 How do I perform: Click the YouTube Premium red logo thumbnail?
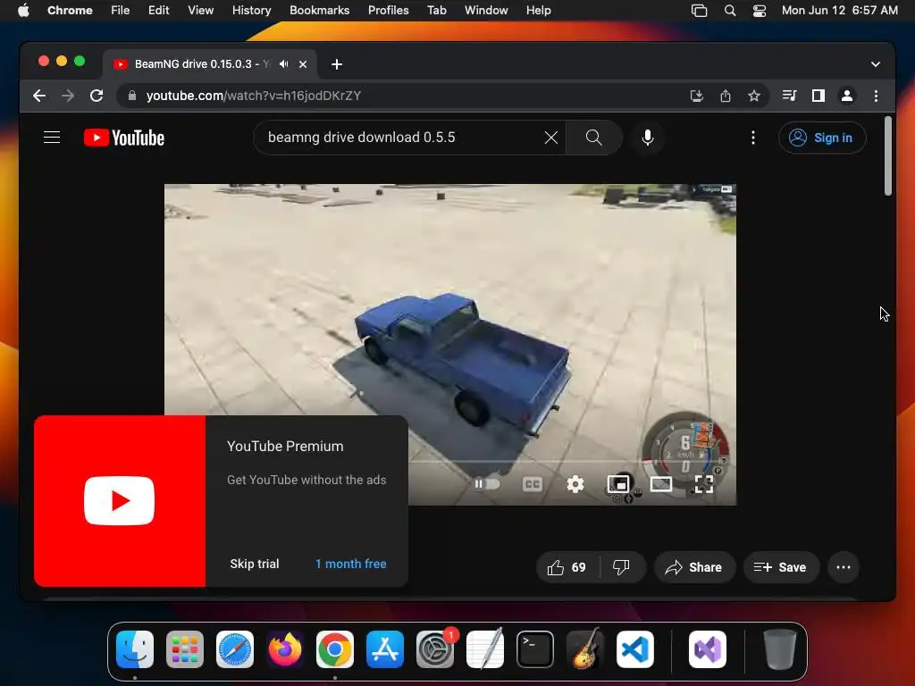[120, 500]
